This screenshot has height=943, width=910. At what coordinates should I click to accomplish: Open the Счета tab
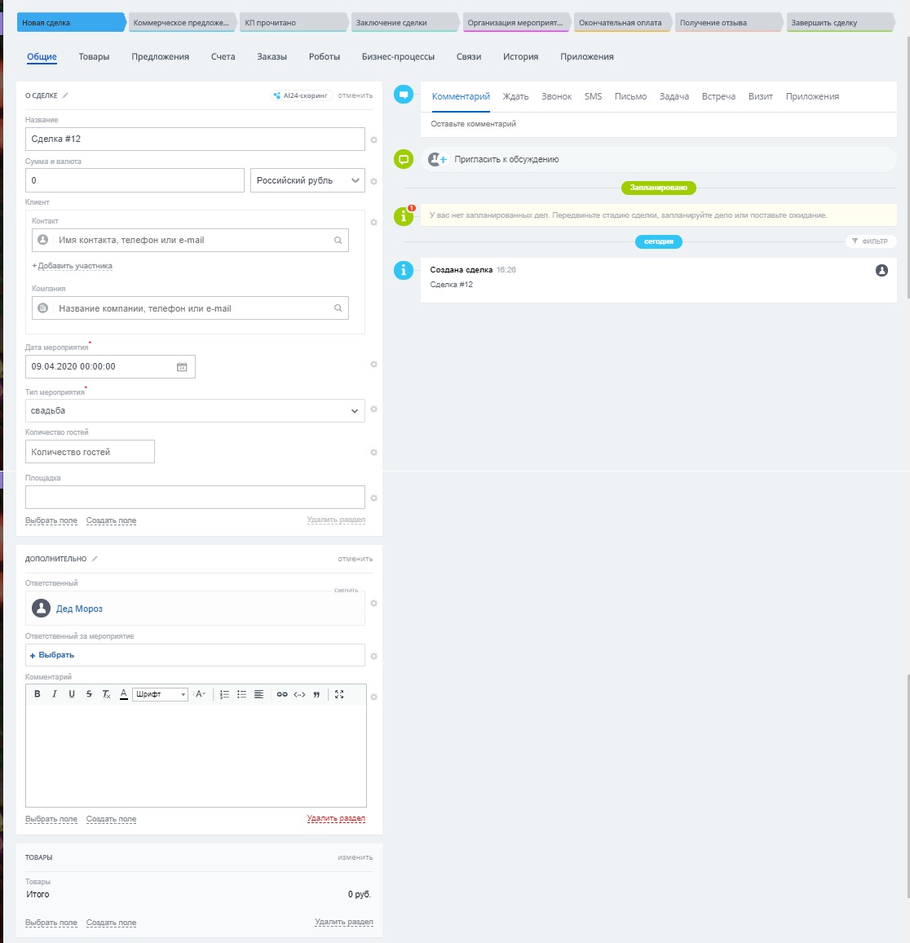click(x=223, y=56)
